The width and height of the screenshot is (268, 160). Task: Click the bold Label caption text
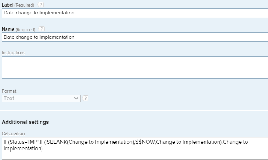click(7, 5)
